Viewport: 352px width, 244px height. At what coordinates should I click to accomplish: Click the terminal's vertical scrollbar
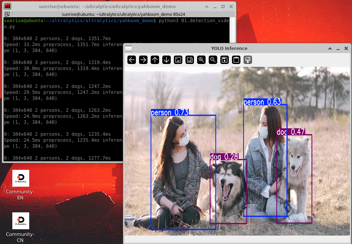(x=232, y=30)
